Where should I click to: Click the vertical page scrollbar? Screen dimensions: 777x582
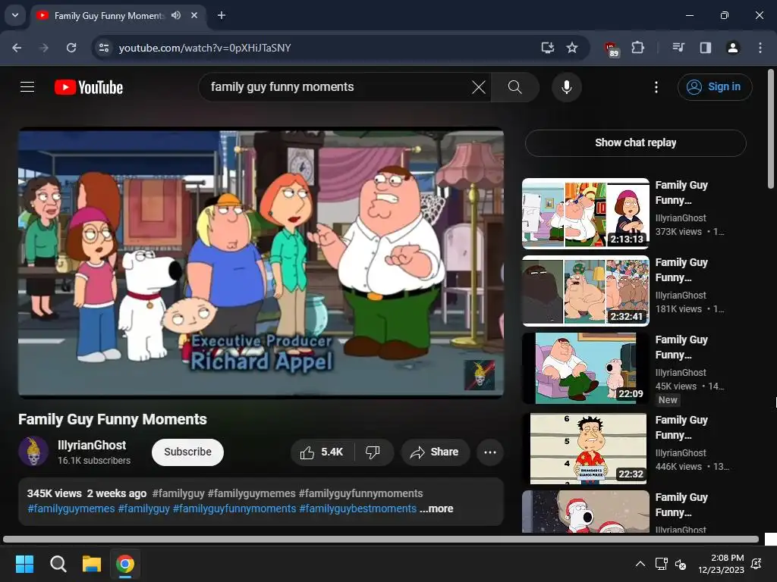pos(771,129)
